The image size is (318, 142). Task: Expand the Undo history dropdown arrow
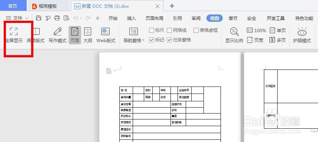[x=81, y=18]
